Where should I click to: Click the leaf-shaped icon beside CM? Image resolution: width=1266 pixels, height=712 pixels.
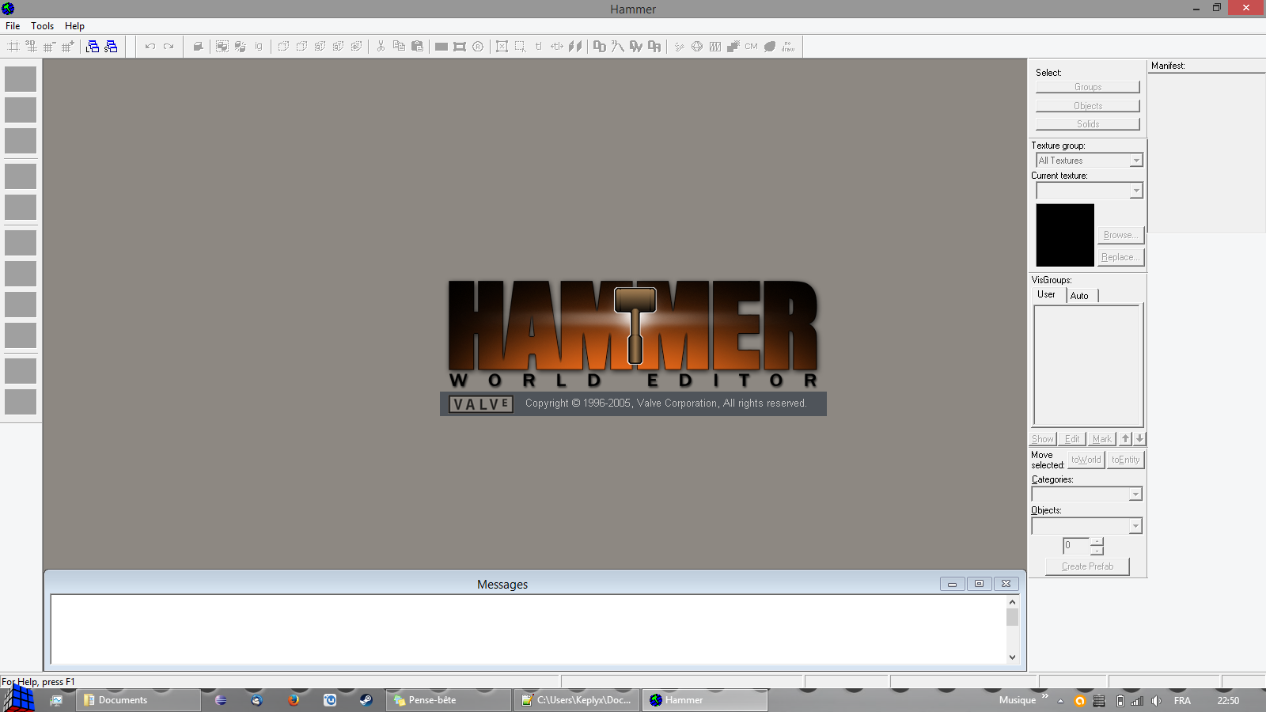(x=770, y=47)
